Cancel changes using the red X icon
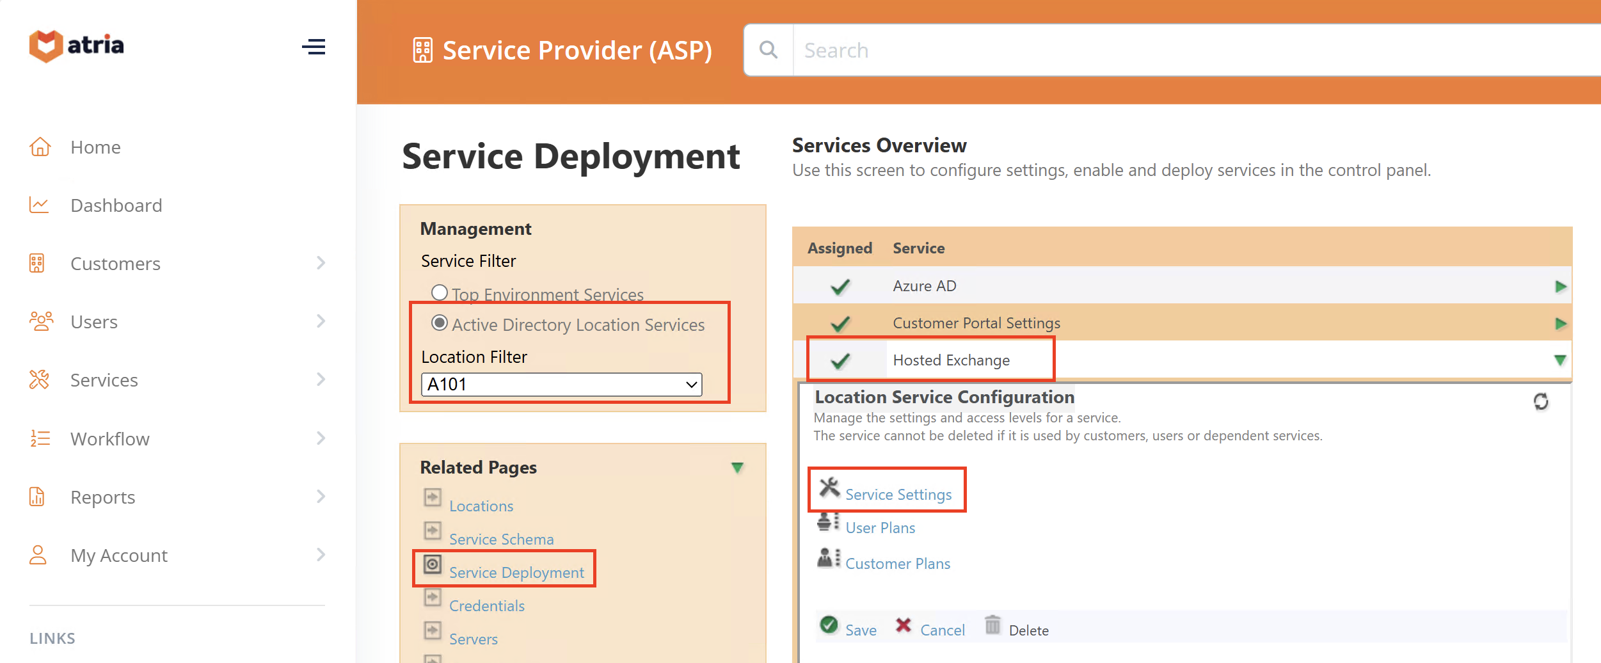 pyautogui.click(x=904, y=627)
